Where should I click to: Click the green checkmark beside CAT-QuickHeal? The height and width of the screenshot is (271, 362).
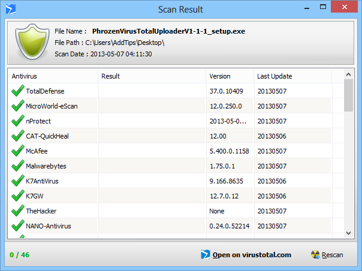click(x=18, y=135)
